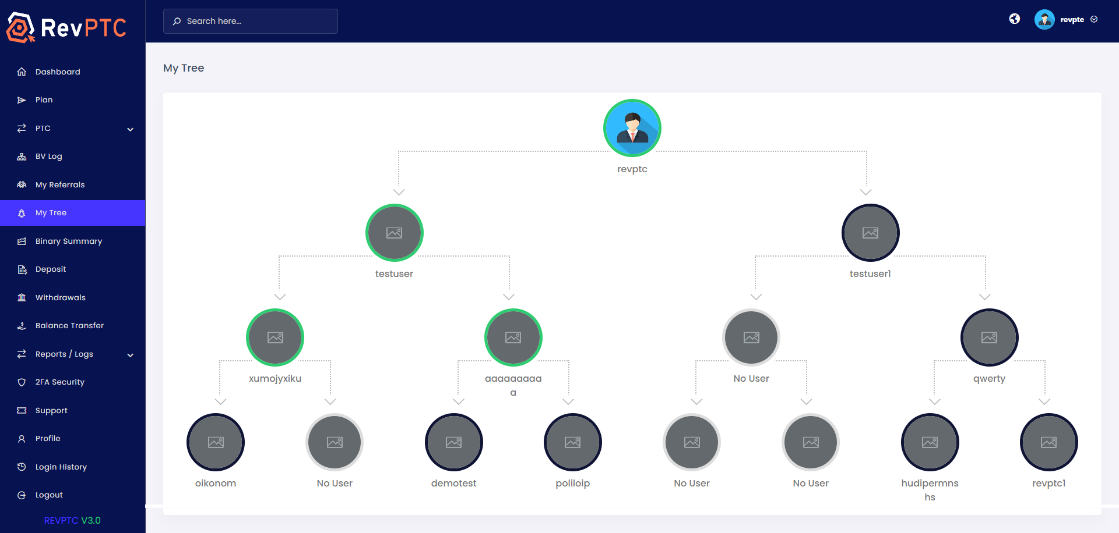
Task: Click the Search here input field
Action: pos(251,21)
